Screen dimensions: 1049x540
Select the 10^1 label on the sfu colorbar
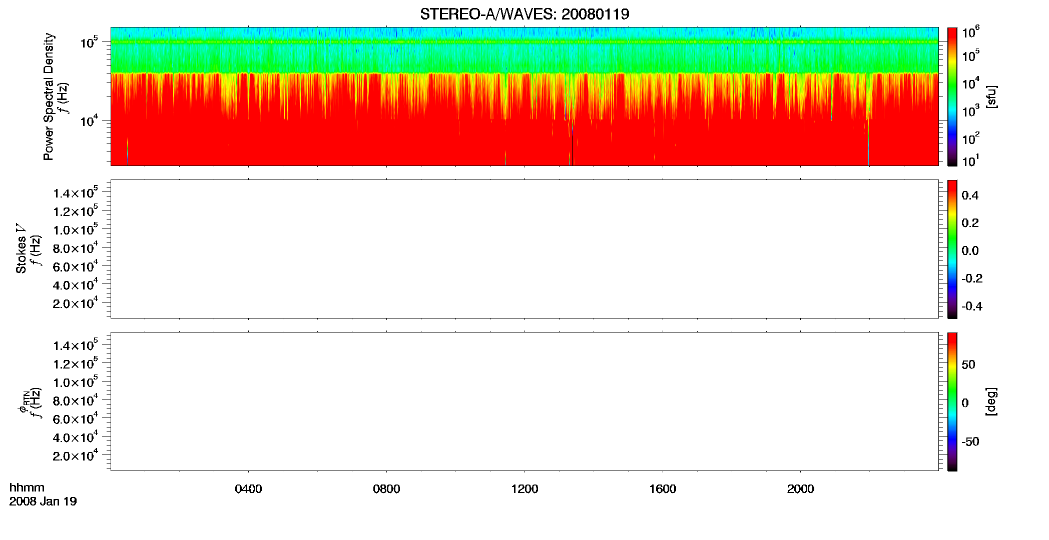pyautogui.click(x=970, y=161)
